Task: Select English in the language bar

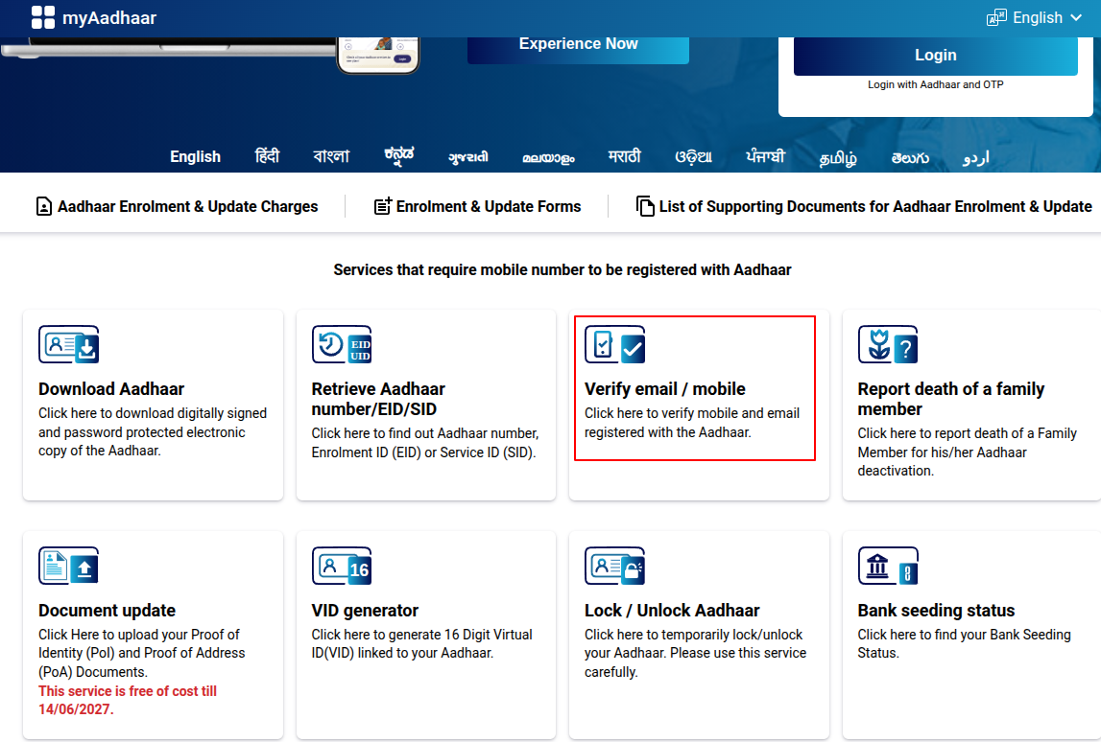Action: point(195,157)
